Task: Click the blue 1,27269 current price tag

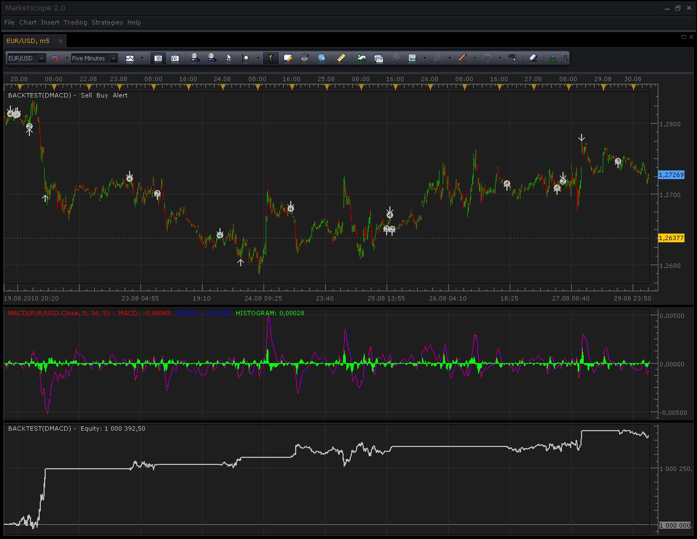Action: point(671,175)
